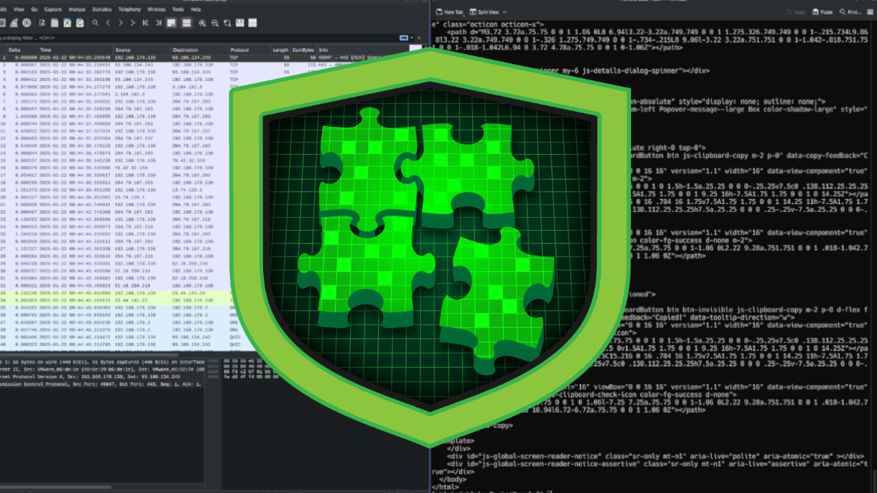Toggle colorize packet list
Screen dimensions: 877x493
pos(186,23)
